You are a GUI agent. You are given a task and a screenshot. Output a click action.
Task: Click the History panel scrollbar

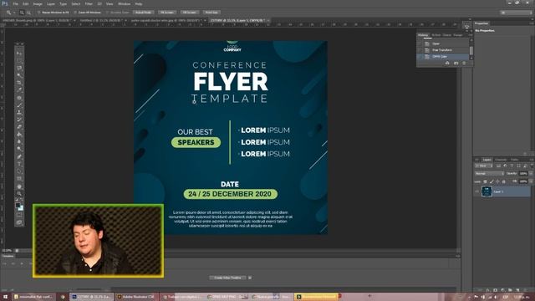471,49
